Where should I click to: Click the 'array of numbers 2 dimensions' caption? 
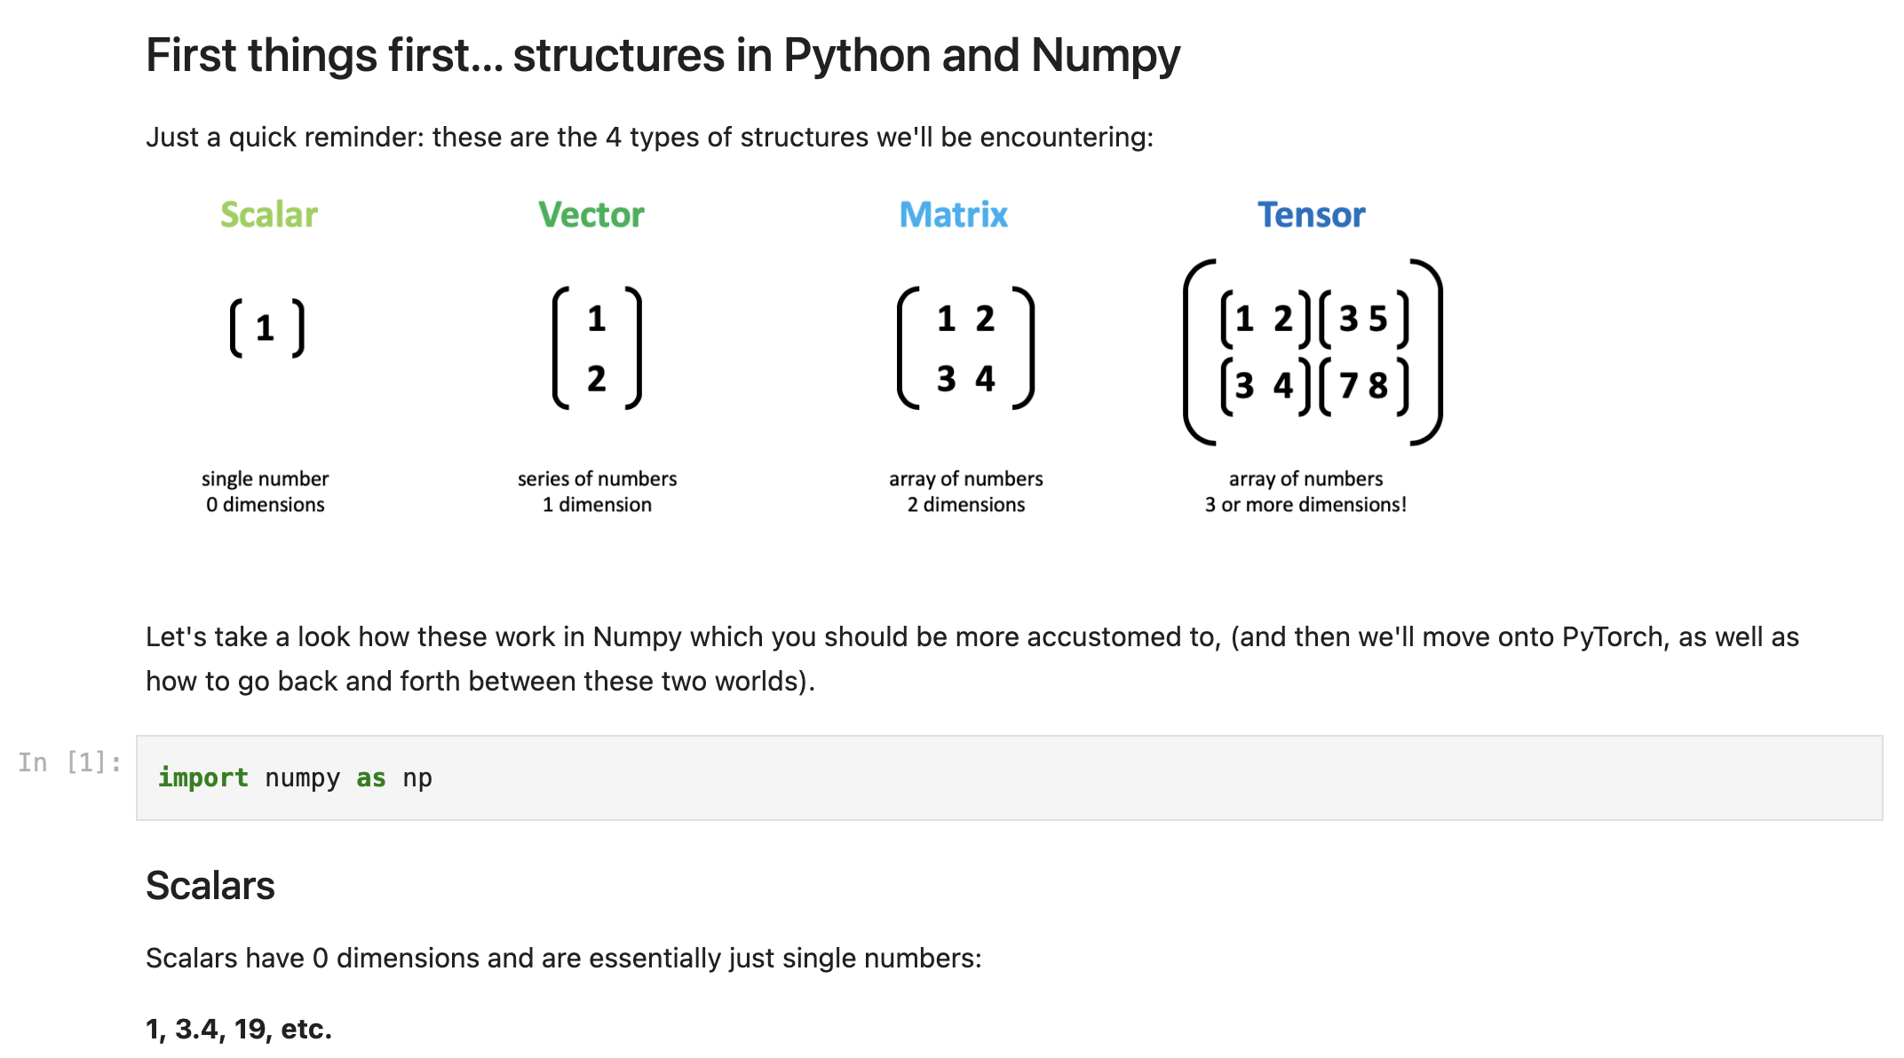[966, 492]
